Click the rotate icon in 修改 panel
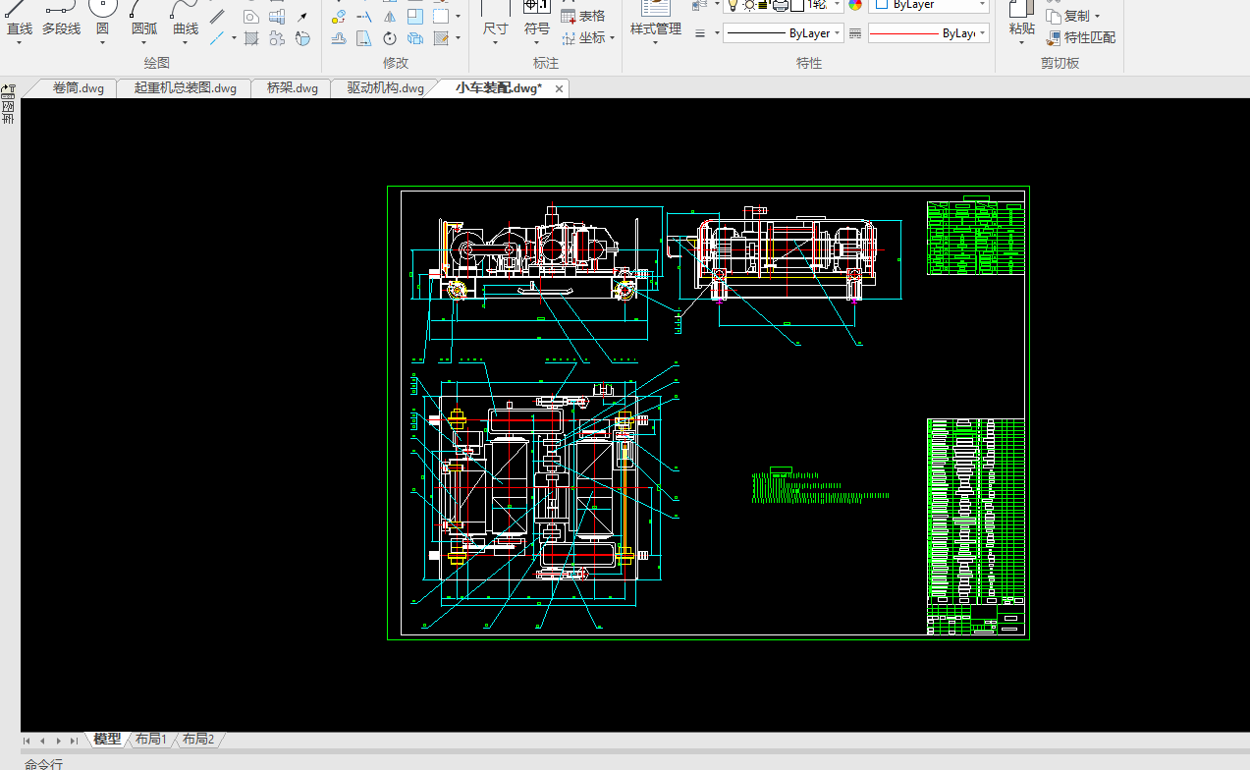The width and height of the screenshot is (1250, 770). 390,38
